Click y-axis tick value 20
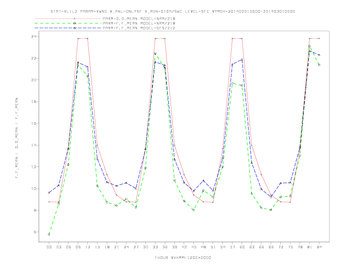Image resolution: width=348 pixels, height=269 pixels. tap(33, 80)
